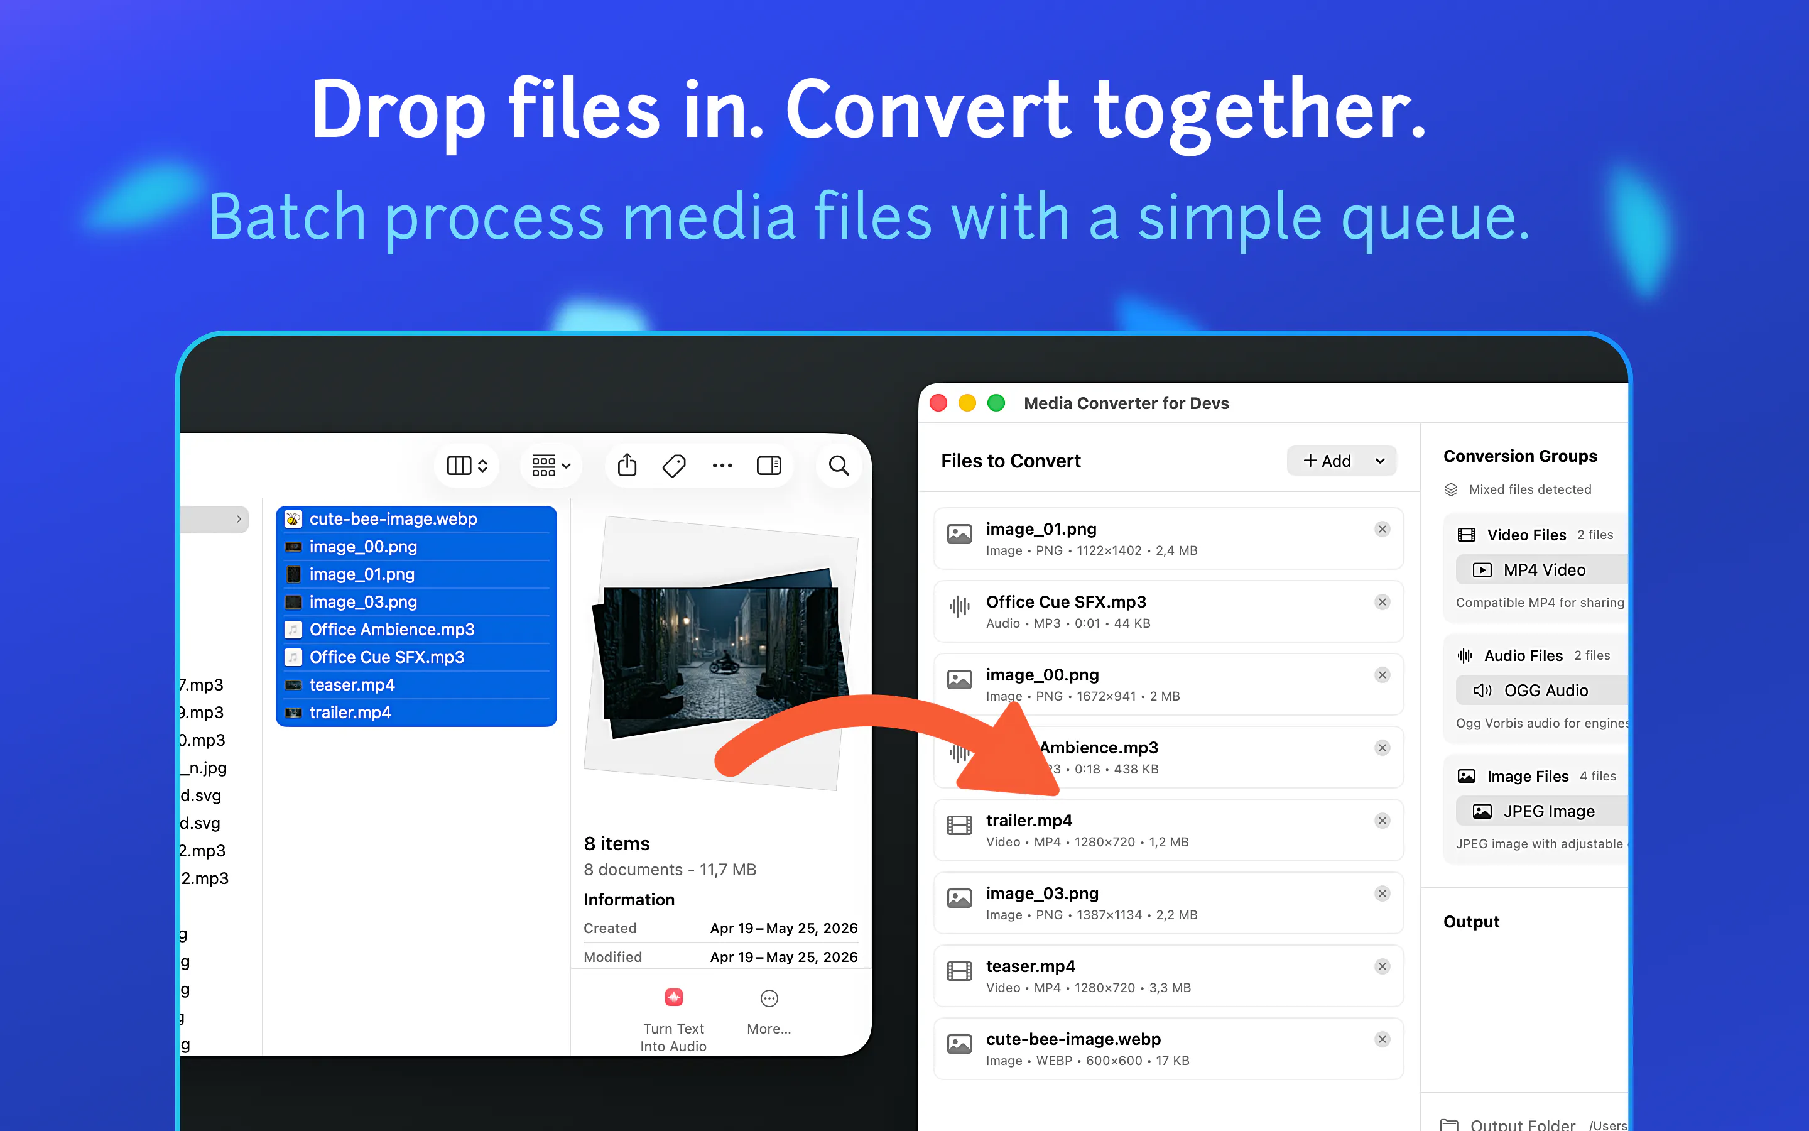This screenshot has height=1131, width=1809.
Task: Click the 'Files to Convert' heading
Action: pyautogui.click(x=1011, y=461)
